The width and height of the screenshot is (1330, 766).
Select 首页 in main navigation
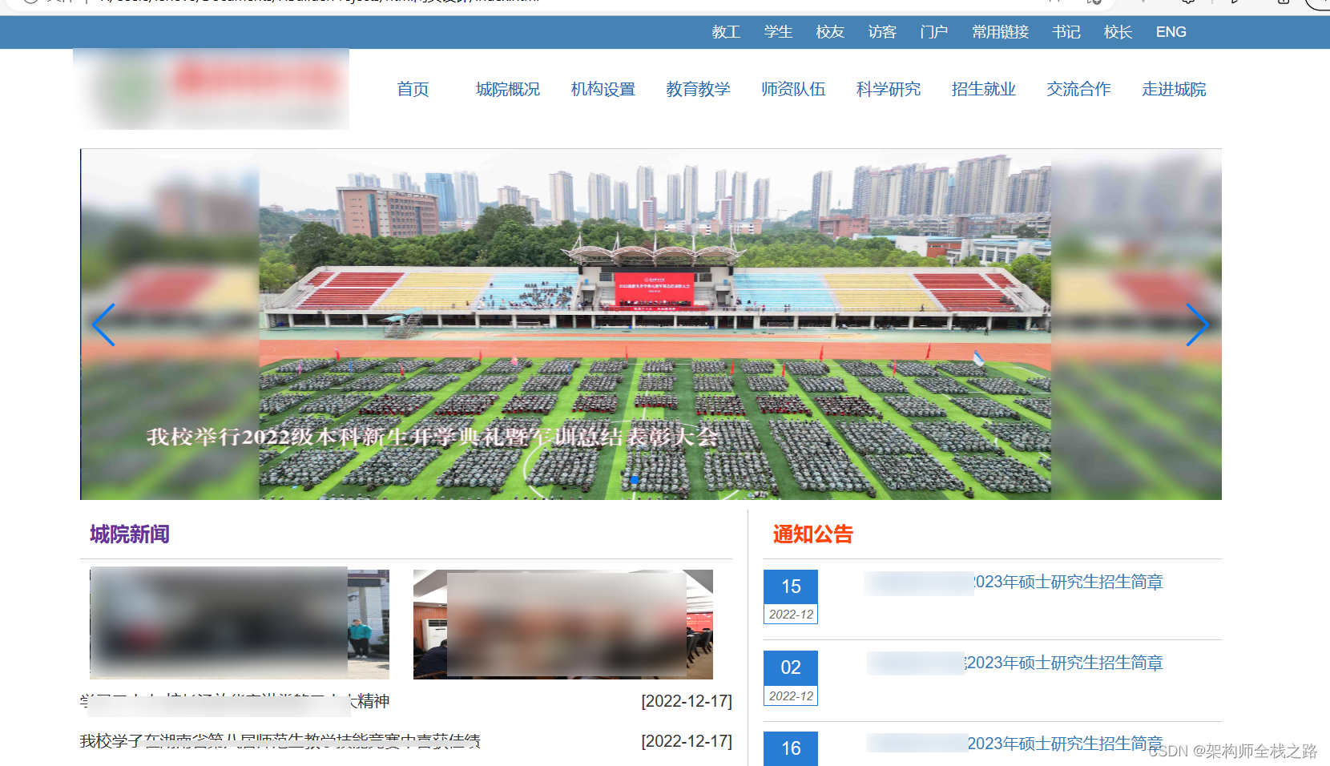point(413,89)
